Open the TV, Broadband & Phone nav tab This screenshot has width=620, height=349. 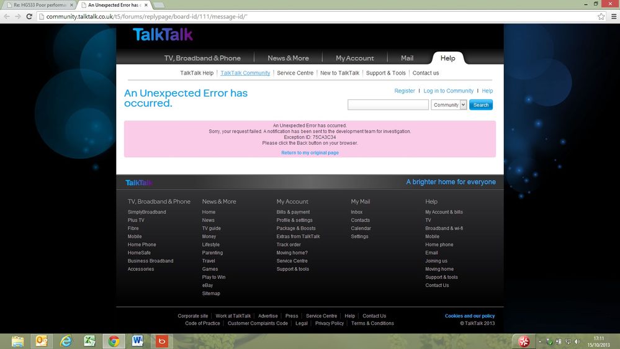202,58
